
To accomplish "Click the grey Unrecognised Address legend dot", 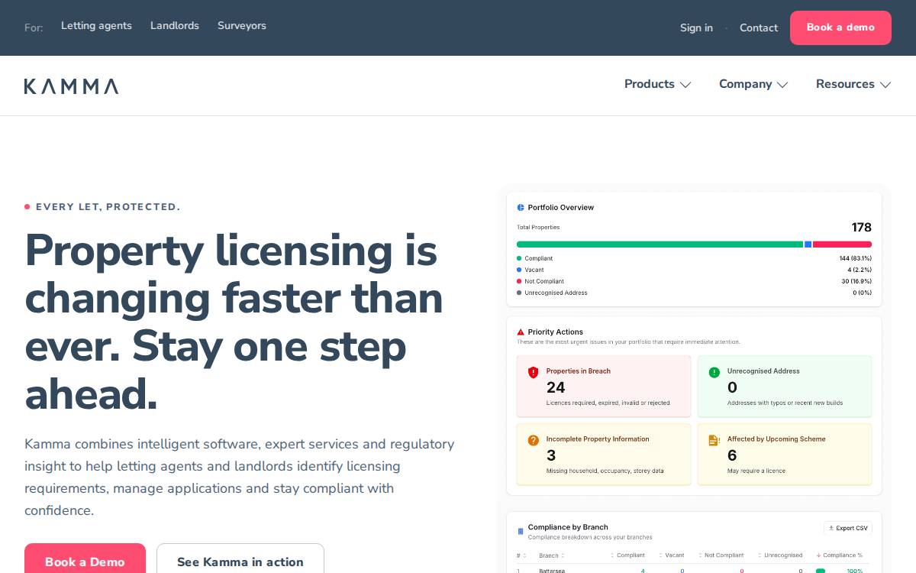I will pyautogui.click(x=519, y=293).
